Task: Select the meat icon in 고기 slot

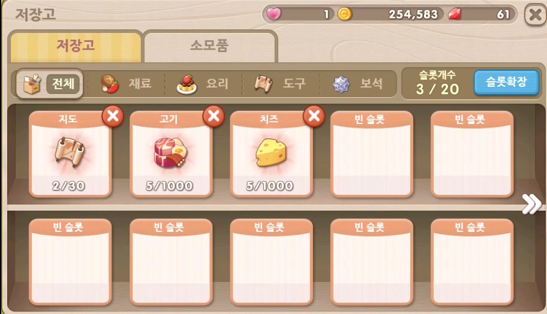Action: 170,153
